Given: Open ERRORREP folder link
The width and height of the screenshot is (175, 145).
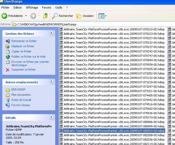Looking at the screenshot, I should point(18,89).
